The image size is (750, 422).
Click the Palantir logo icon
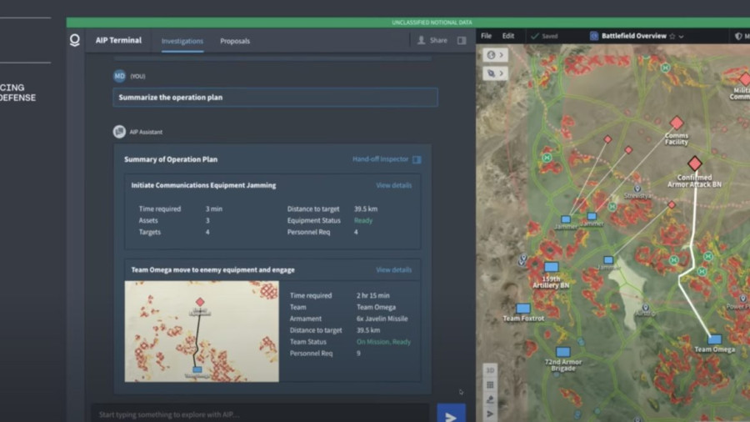[x=75, y=40]
